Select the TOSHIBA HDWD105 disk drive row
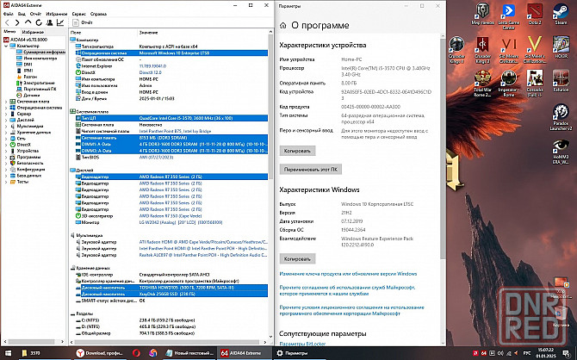 coord(171,288)
